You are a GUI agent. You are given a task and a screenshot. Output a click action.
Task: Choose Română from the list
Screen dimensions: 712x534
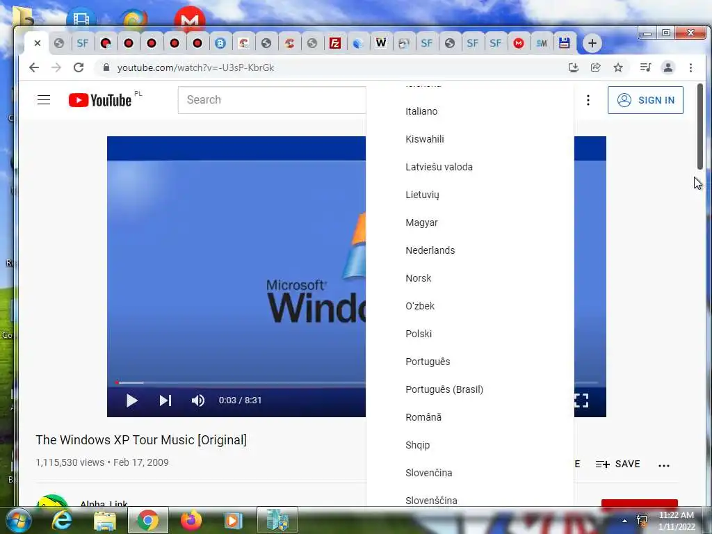(423, 417)
